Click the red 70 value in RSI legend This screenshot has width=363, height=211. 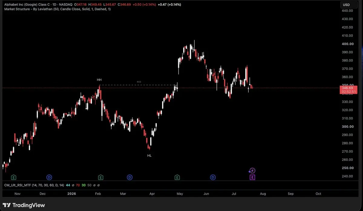pos(78,185)
